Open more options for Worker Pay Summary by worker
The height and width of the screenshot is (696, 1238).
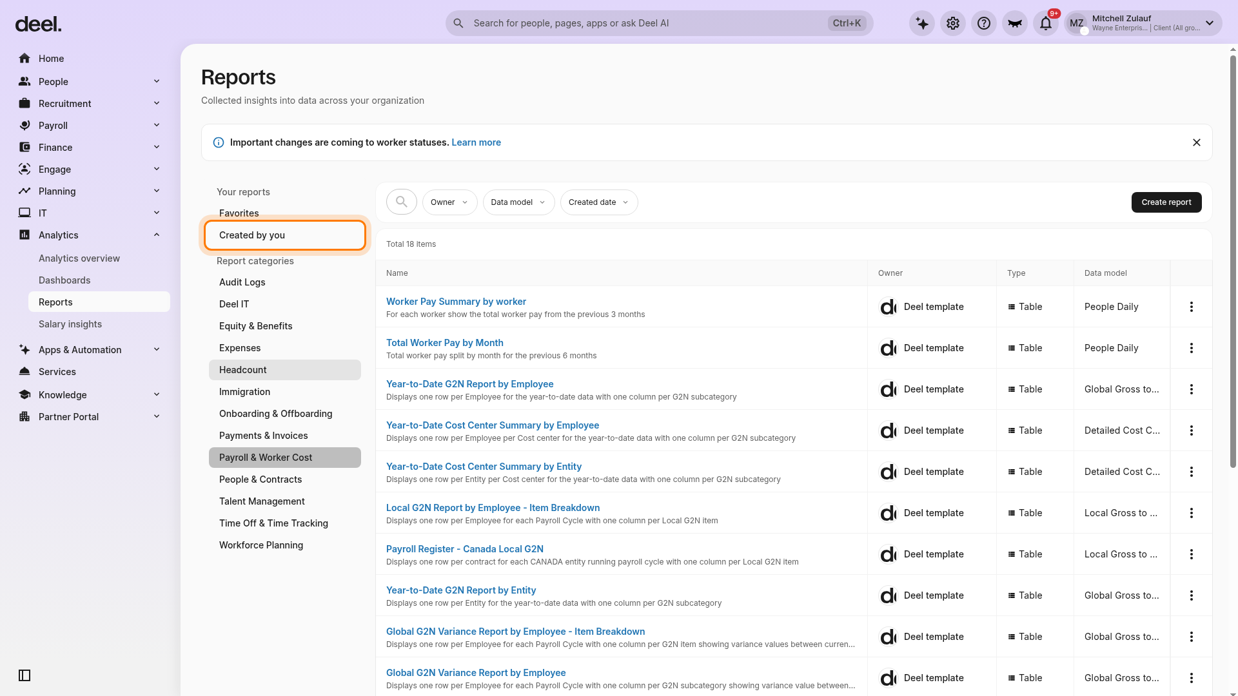pos(1192,307)
